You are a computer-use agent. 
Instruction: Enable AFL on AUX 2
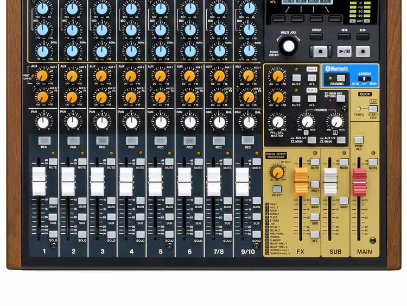(x=311, y=99)
